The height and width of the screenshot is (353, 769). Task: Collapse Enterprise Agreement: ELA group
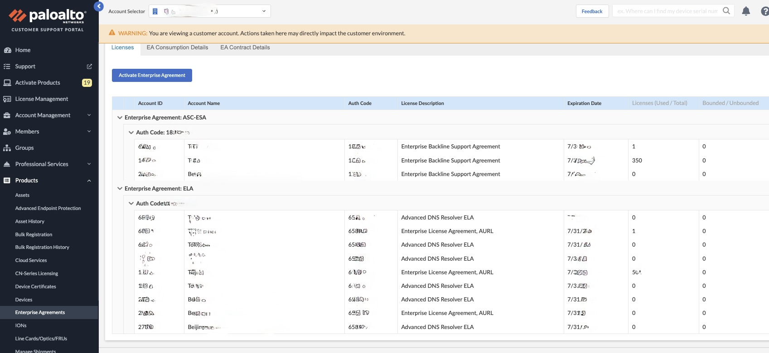[120, 189]
